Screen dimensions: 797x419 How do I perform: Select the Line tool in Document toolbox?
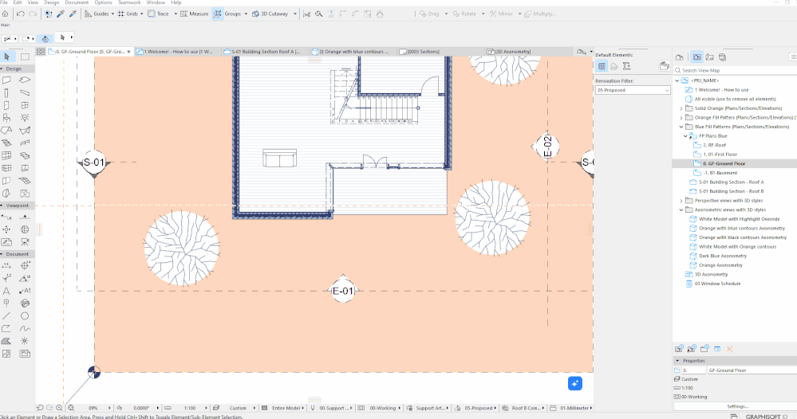pyautogui.click(x=6, y=315)
